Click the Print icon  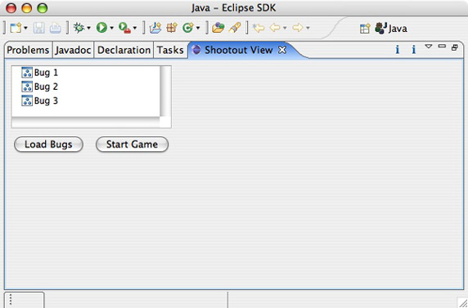[55, 28]
